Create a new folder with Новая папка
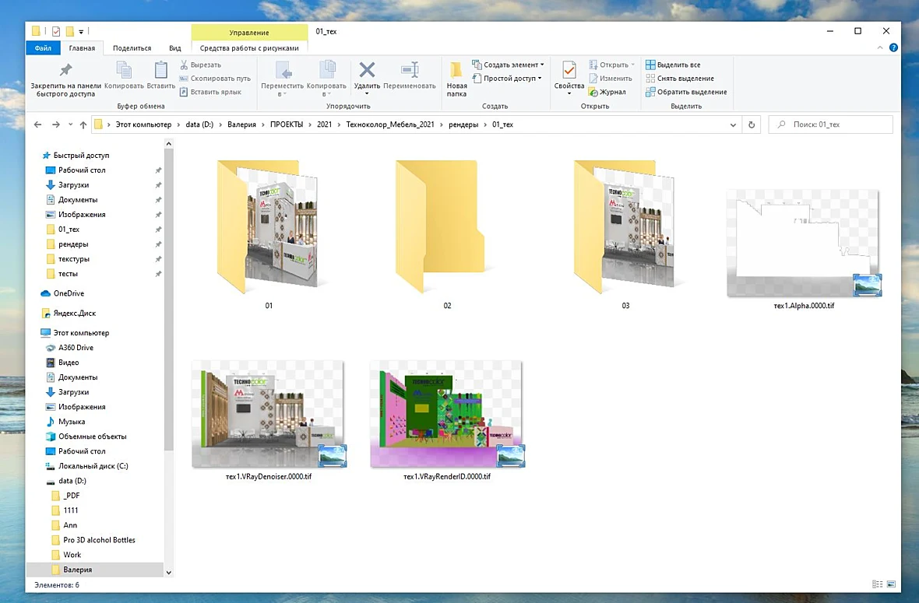 (x=456, y=78)
